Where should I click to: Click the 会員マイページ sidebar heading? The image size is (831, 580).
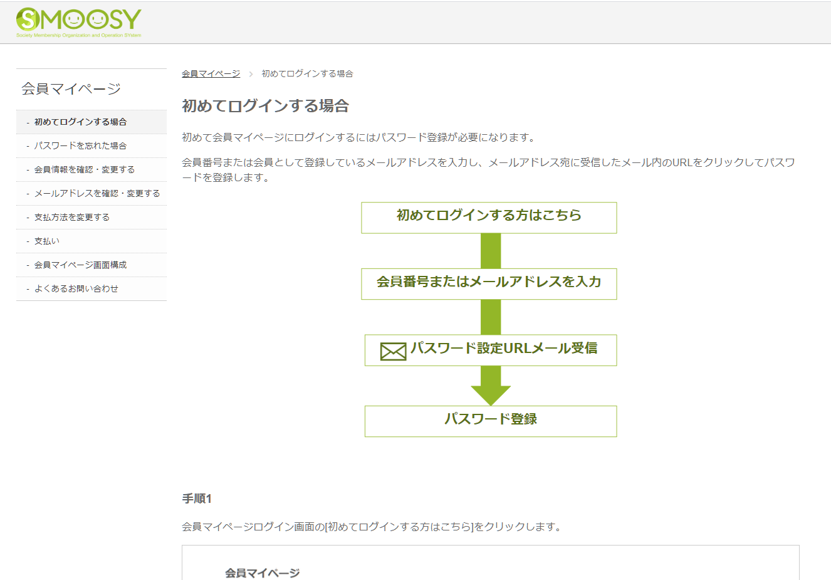pos(71,89)
